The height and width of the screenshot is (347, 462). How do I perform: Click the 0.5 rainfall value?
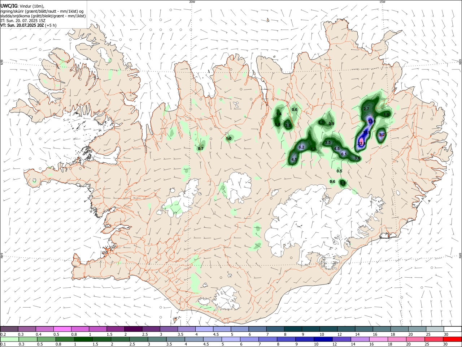[339, 171]
